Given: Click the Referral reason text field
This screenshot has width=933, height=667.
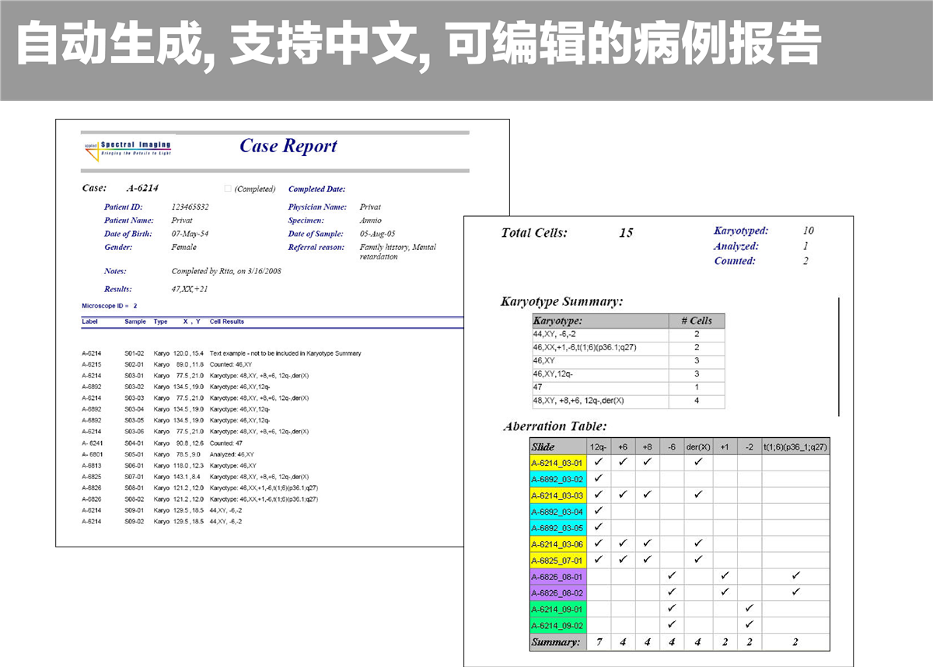Looking at the screenshot, I should [x=397, y=252].
